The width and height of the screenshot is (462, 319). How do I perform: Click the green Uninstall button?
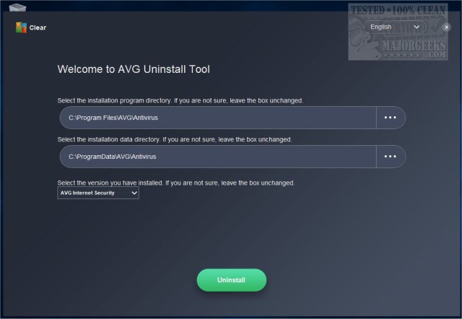point(232,280)
